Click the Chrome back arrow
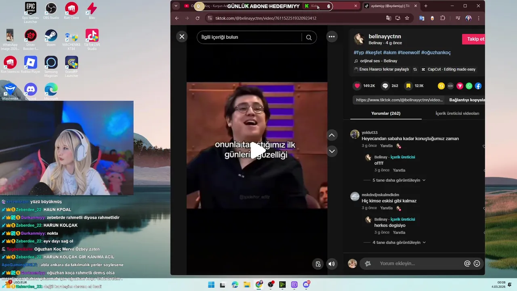Viewport: 517px width, 291px height. 177,18
